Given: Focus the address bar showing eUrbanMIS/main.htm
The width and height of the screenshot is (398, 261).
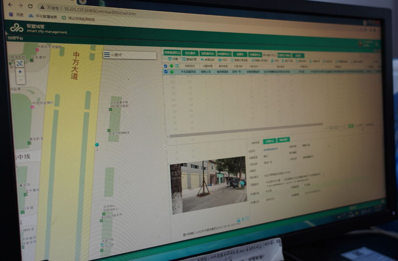Looking at the screenshot, I should pos(100,11).
